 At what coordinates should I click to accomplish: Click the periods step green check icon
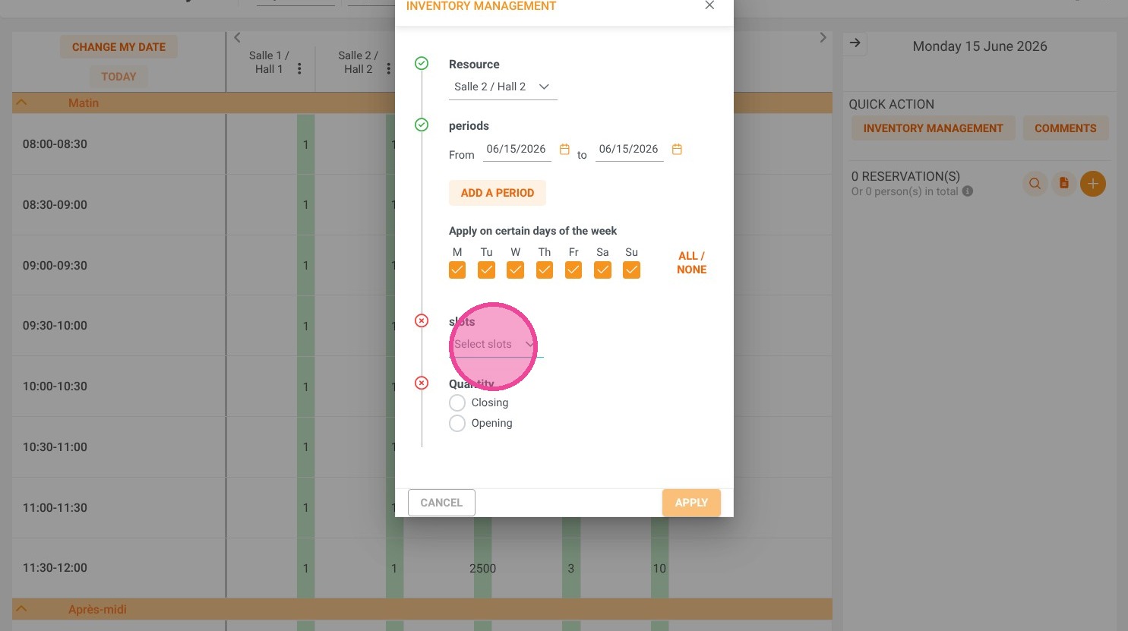(x=422, y=125)
